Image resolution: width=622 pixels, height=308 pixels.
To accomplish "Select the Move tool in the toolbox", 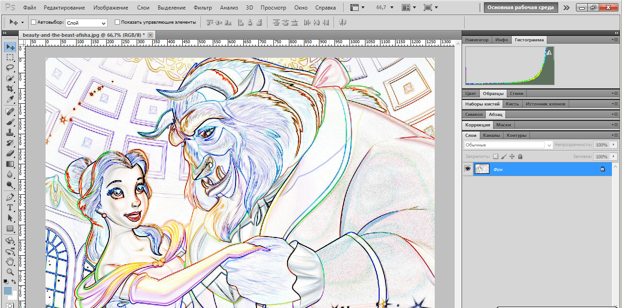I will 10,47.
